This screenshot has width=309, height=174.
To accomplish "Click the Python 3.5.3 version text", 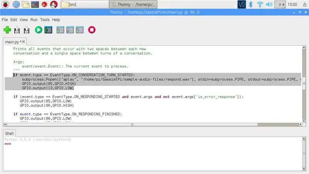I will pyautogui.click(x=38, y=140).
